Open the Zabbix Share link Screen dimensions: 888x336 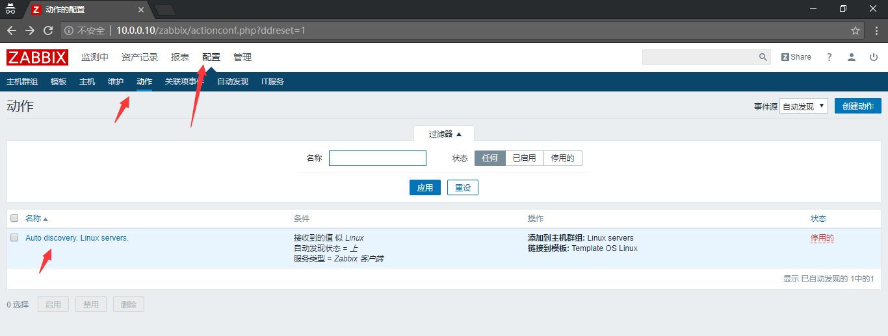coord(796,57)
